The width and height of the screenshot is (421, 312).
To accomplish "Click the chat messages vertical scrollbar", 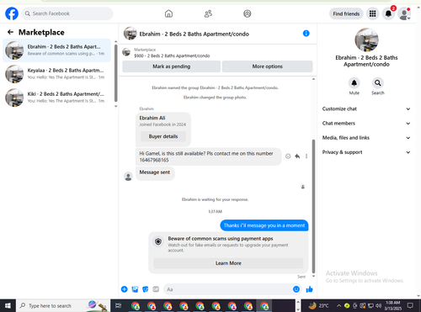I will (313, 206).
